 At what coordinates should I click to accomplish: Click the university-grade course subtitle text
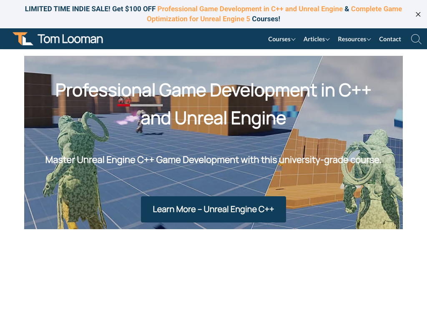point(213,160)
